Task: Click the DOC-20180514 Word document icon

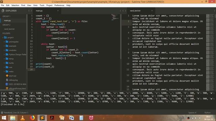Action: click(x=7, y=84)
